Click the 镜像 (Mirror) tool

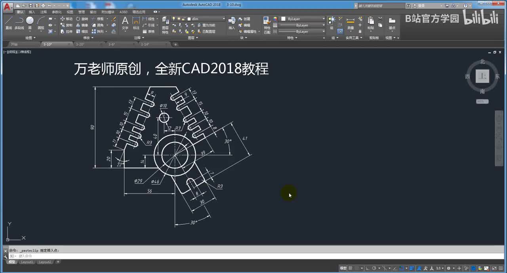(x=82, y=25)
